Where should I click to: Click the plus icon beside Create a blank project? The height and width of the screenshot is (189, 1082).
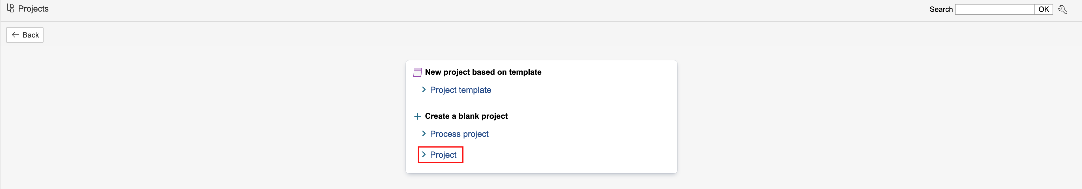(x=417, y=116)
